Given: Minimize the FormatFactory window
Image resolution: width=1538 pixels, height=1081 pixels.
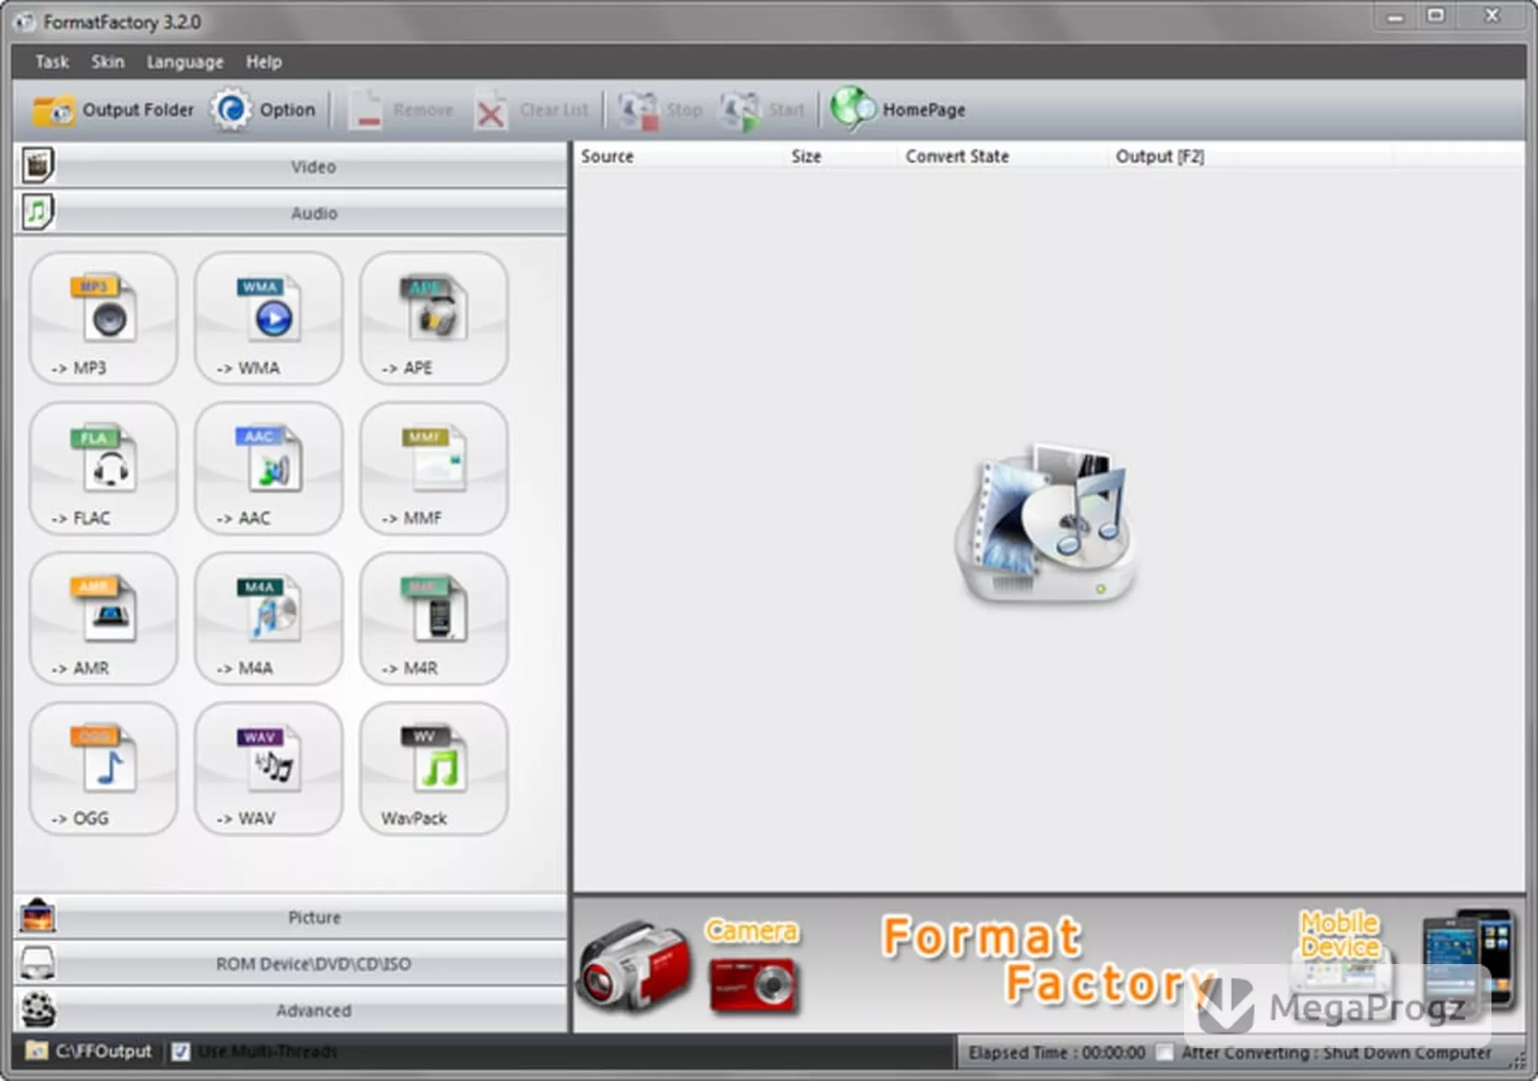Looking at the screenshot, I should [x=1395, y=17].
